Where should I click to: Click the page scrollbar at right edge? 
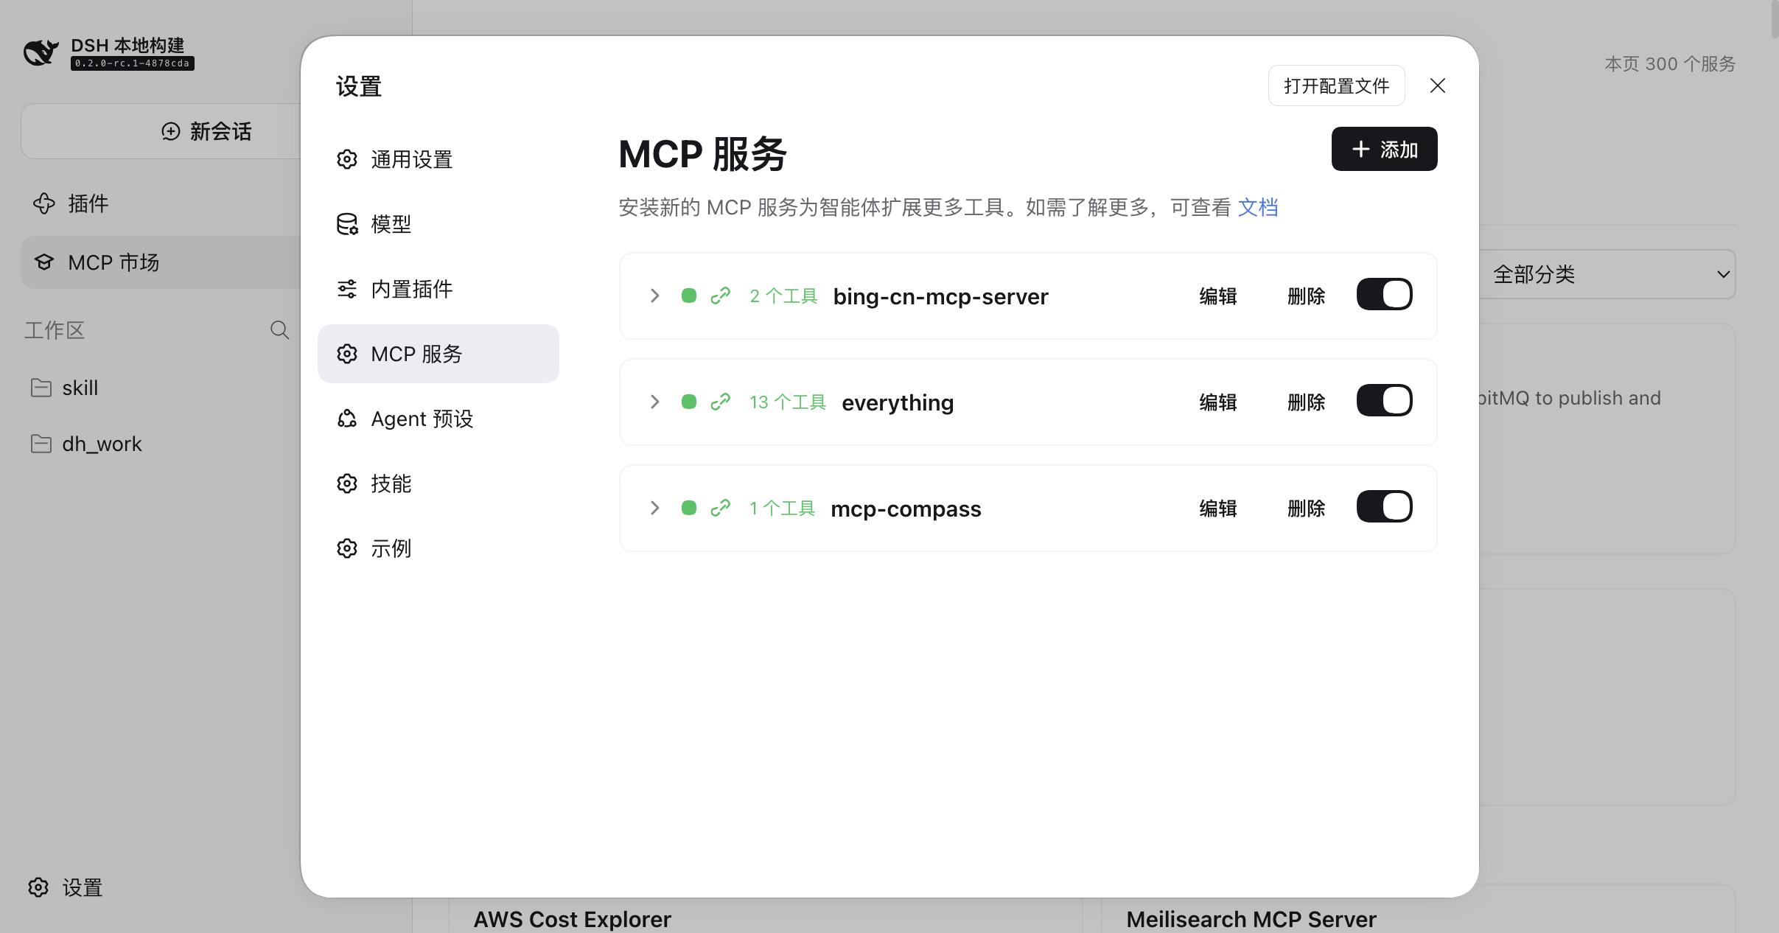(1774, 20)
